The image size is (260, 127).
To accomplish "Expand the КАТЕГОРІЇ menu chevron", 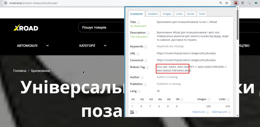I will click(x=105, y=46).
